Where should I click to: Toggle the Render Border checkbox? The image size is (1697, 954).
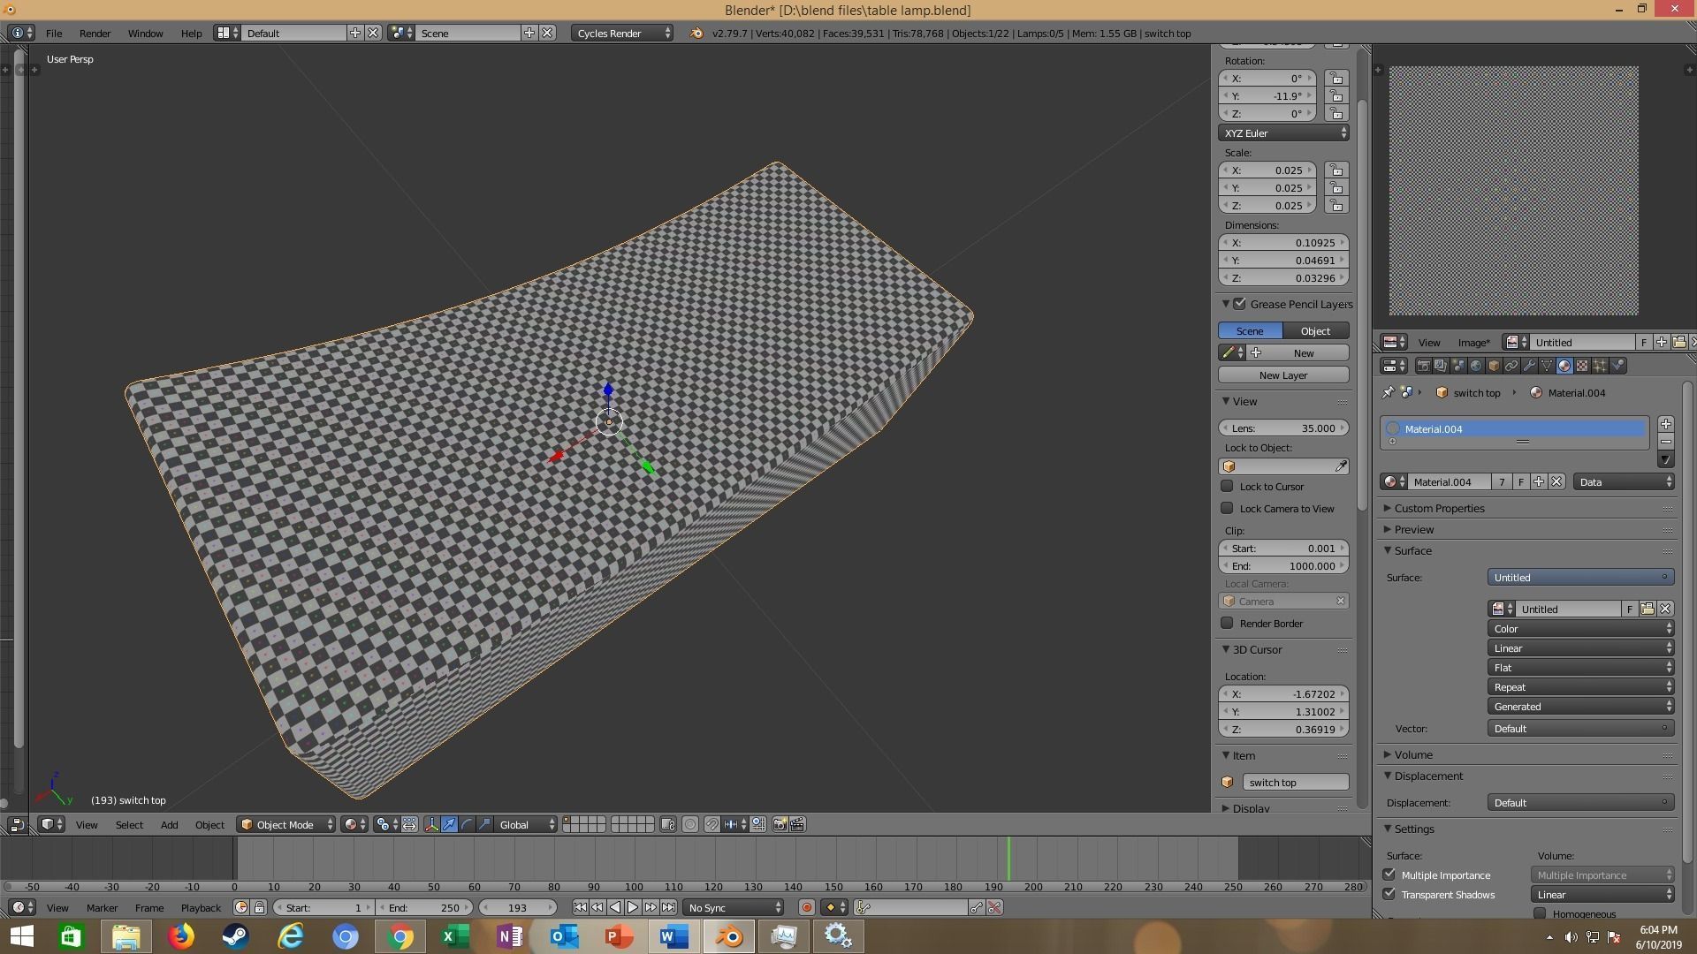pyautogui.click(x=1227, y=623)
